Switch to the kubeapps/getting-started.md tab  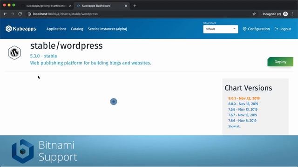click(x=46, y=6)
